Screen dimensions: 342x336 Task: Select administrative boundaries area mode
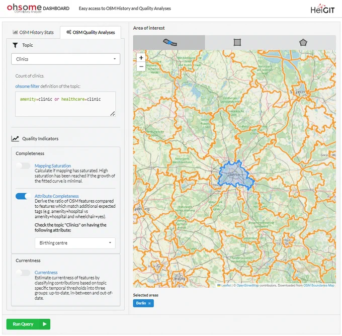click(169, 42)
